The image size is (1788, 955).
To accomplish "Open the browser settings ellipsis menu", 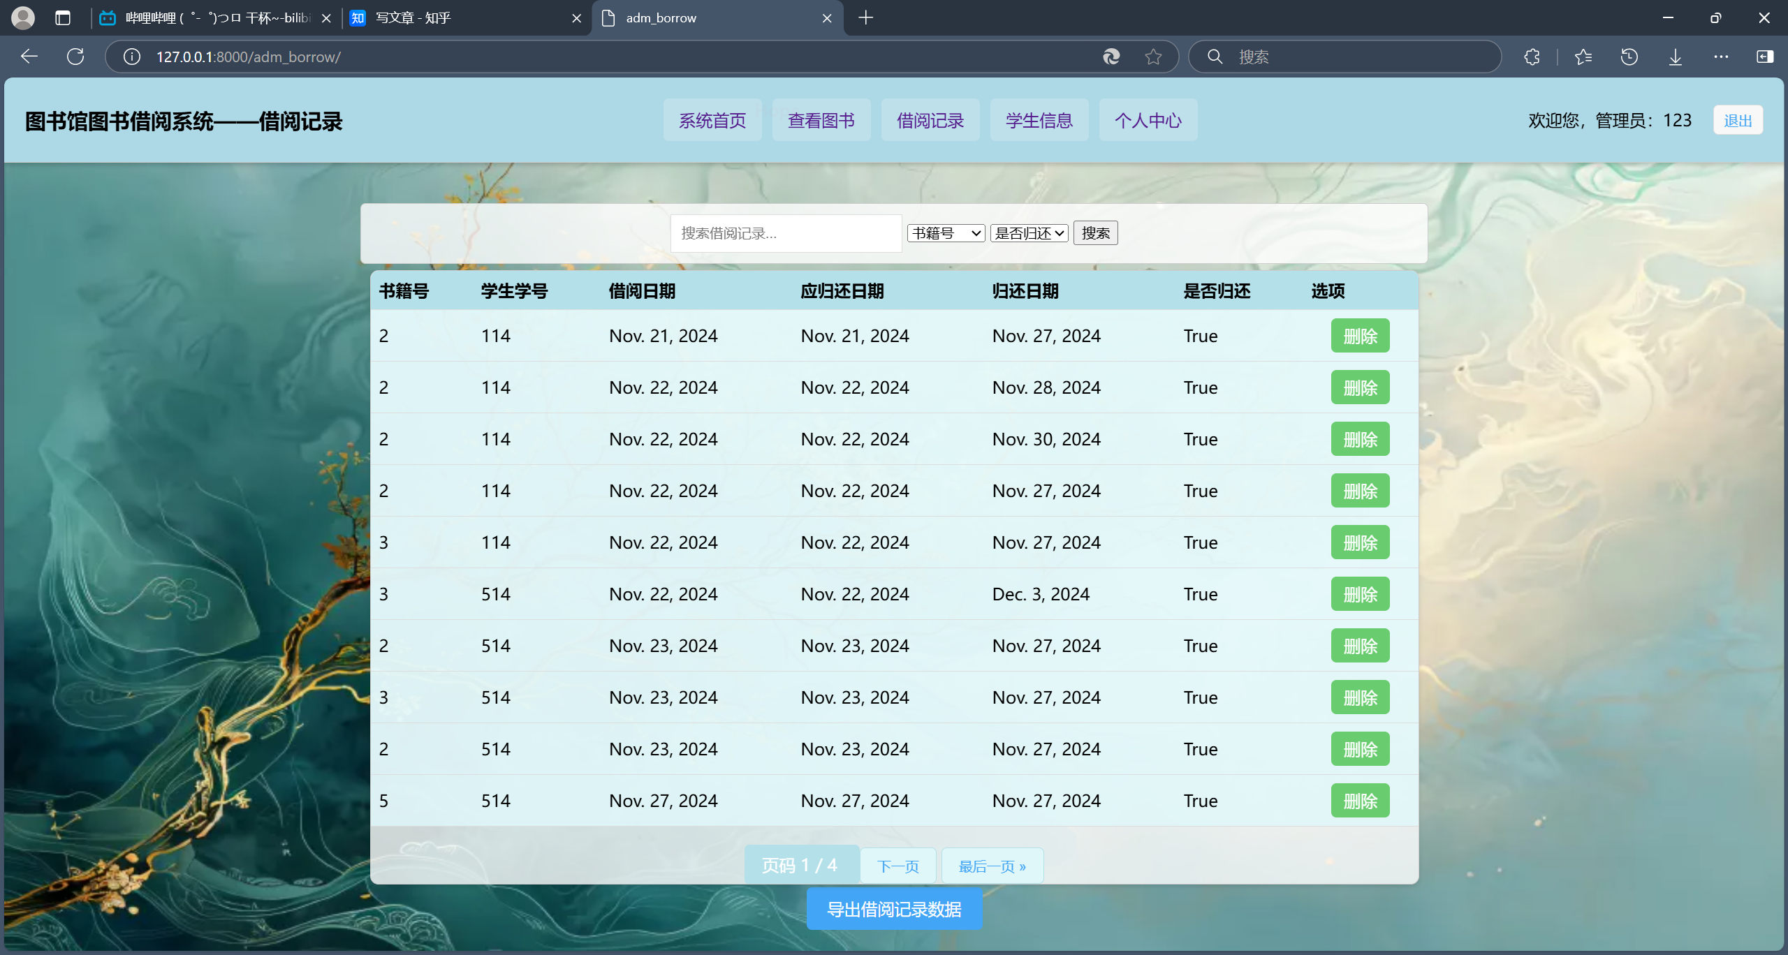I will (x=1721, y=57).
